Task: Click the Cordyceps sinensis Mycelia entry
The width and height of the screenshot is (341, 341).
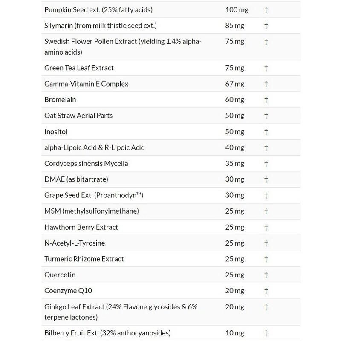Action: pos(86,163)
